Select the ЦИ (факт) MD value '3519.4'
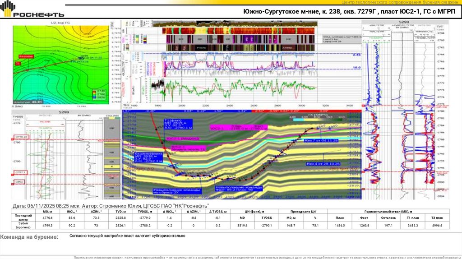 [x=242, y=226]
